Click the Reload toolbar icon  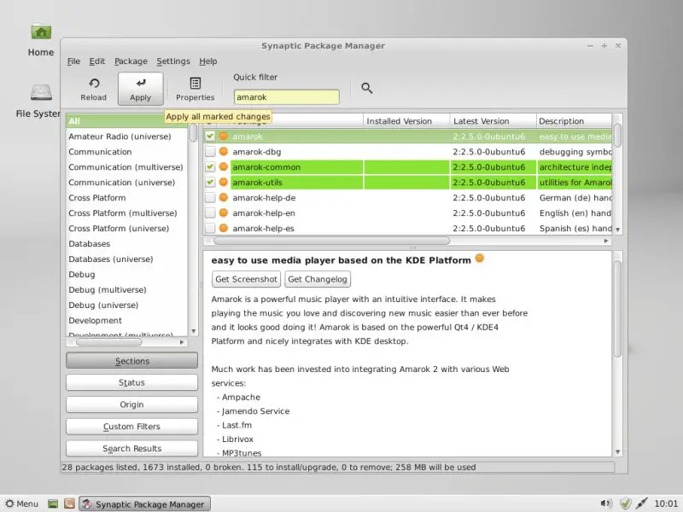(93, 88)
